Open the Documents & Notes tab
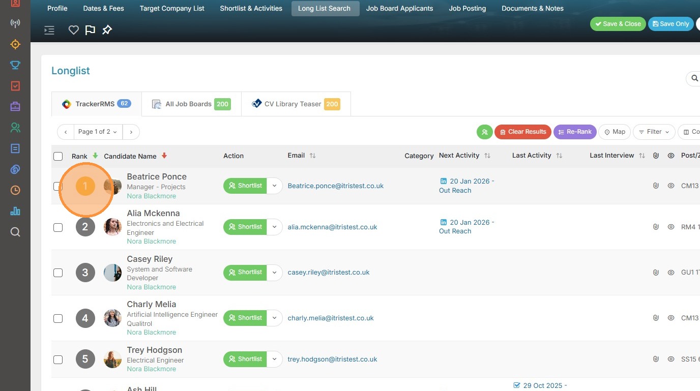Viewport: 700px width, 391px height. pyautogui.click(x=533, y=8)
